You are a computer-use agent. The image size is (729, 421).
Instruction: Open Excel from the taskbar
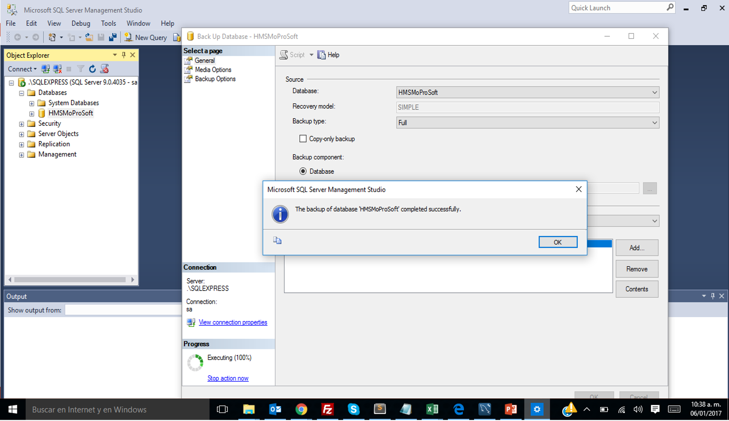432,410
